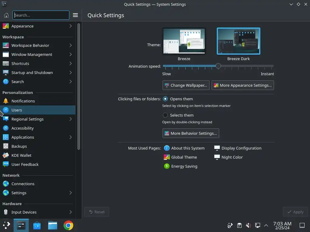Click the Input Devices mouse icon
The image size is (310, 232).
[6, 212]
